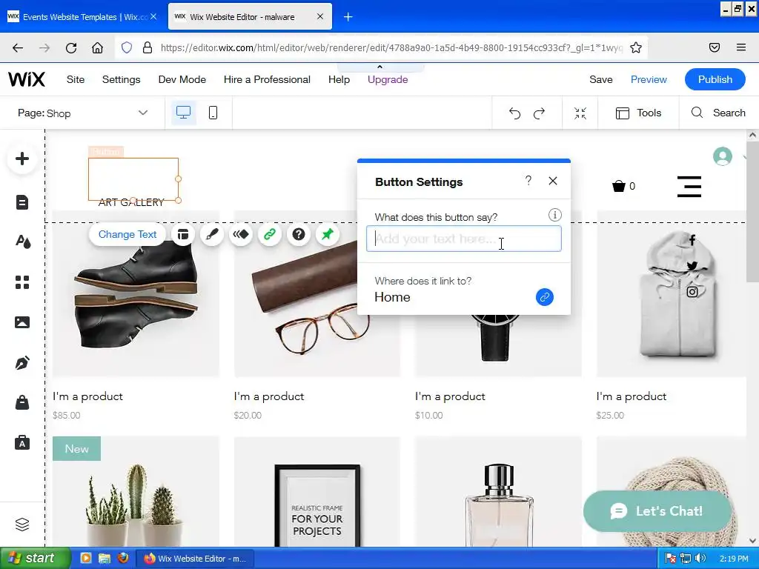Open the Blog pen sidebar icon
The height and width of the screenshot is (569, 759).
pos(21,363)
